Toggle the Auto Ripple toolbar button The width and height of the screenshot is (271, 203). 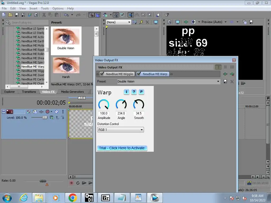(x=105, y=15)
